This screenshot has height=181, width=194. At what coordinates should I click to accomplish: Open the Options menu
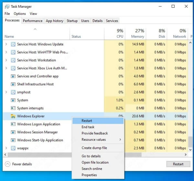coord(20,14)
